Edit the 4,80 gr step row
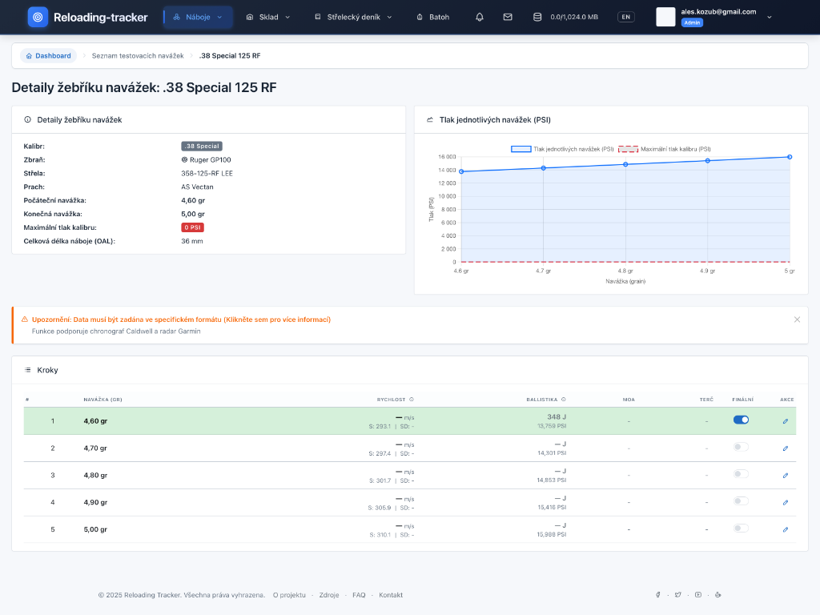The image size is (820, 615). (785, 475)
